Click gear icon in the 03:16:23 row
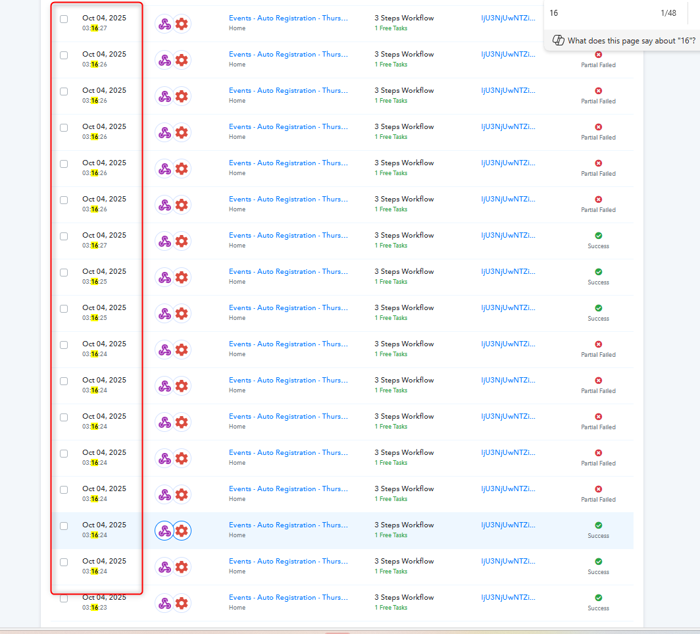Screen dimensions: 700x634 [182, 602]
